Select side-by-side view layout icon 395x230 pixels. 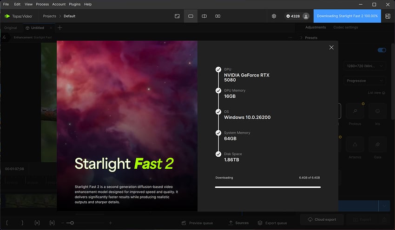click(x=218, y=16)
